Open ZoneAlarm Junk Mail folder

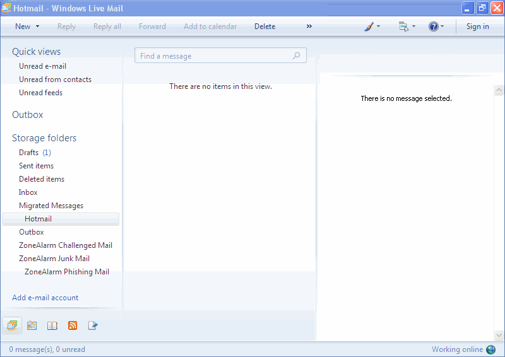click(54, 258)
